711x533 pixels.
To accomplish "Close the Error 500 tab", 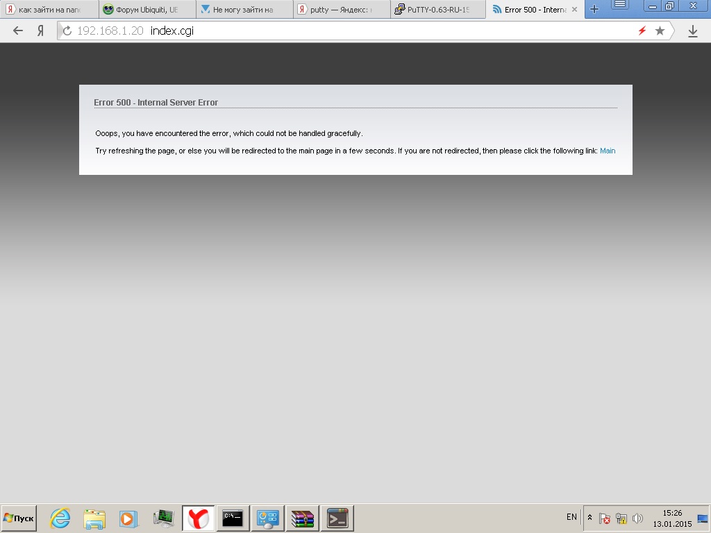I will [x=574, y=9].
